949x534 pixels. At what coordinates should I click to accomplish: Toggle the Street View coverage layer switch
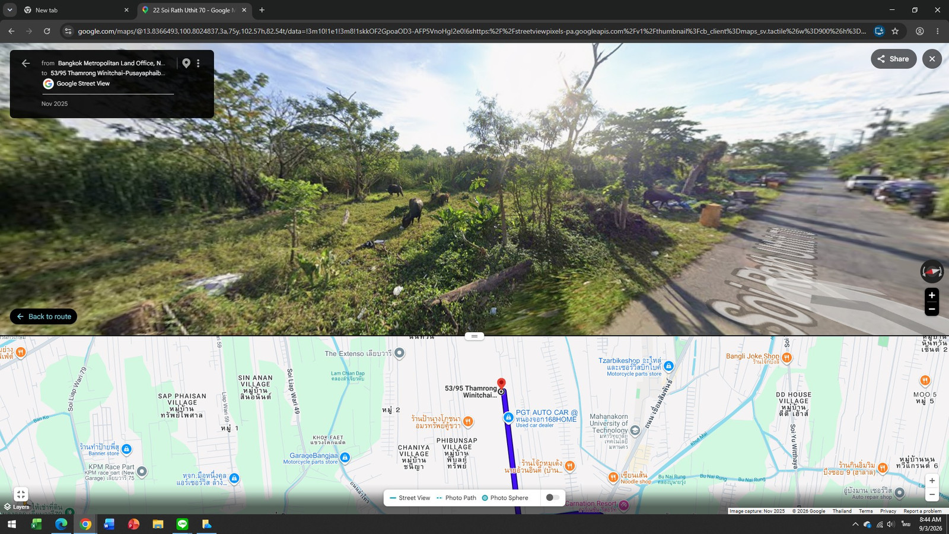[552, 498]
